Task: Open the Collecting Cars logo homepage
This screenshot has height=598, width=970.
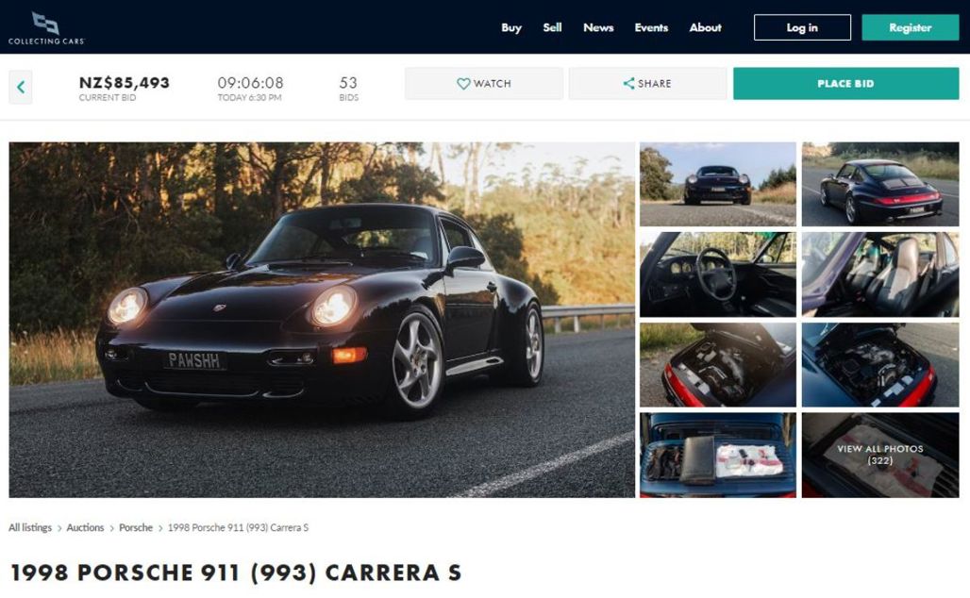Action: (46, 28)
